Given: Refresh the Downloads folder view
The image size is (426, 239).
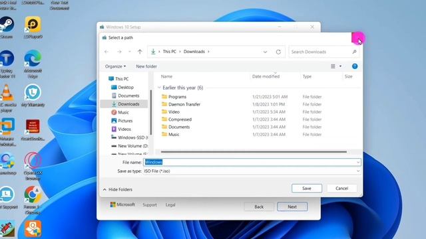Looking at the screenshot, I should [x=278, y=52].
